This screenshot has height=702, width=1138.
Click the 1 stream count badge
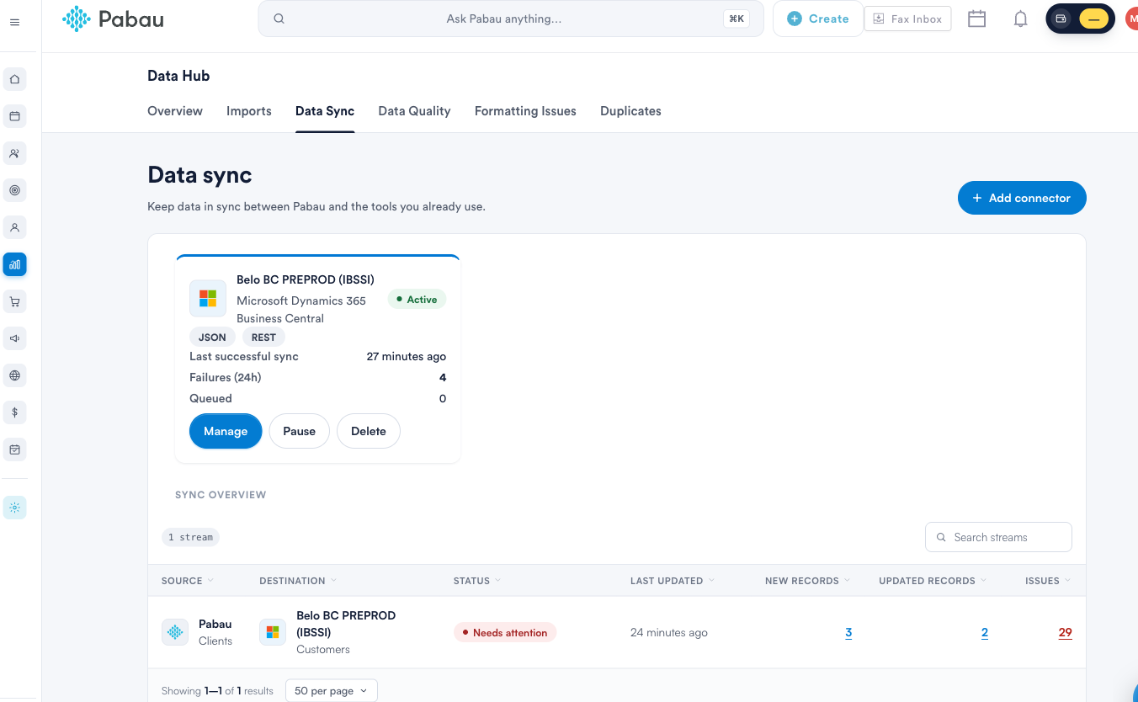click(x=191, y=537)
